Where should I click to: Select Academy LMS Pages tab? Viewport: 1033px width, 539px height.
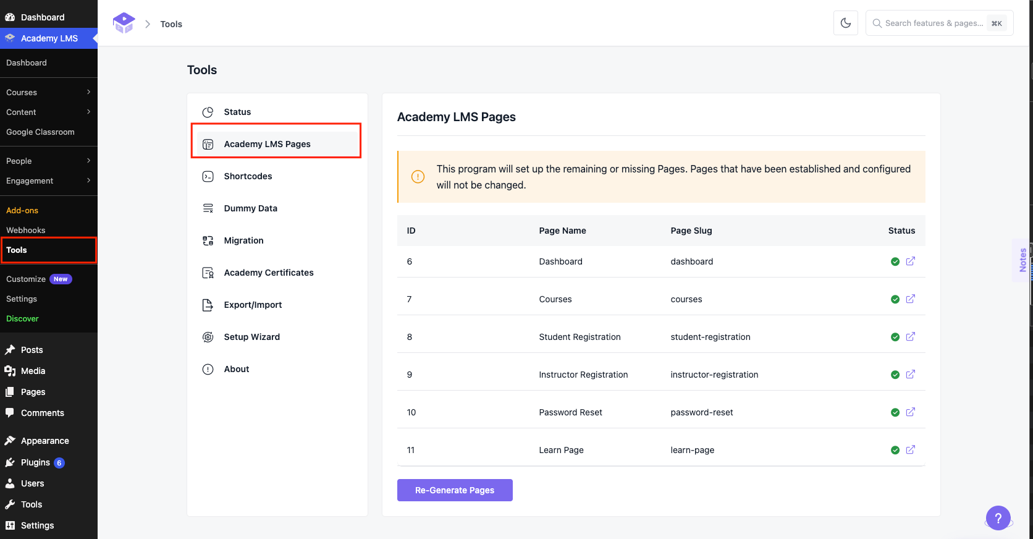point(277,144)
